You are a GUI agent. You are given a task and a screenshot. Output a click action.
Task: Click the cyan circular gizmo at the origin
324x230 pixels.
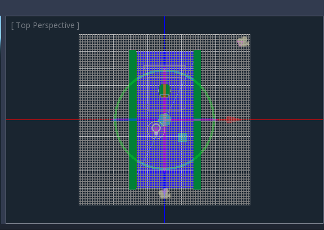click(x=164, y=119)
